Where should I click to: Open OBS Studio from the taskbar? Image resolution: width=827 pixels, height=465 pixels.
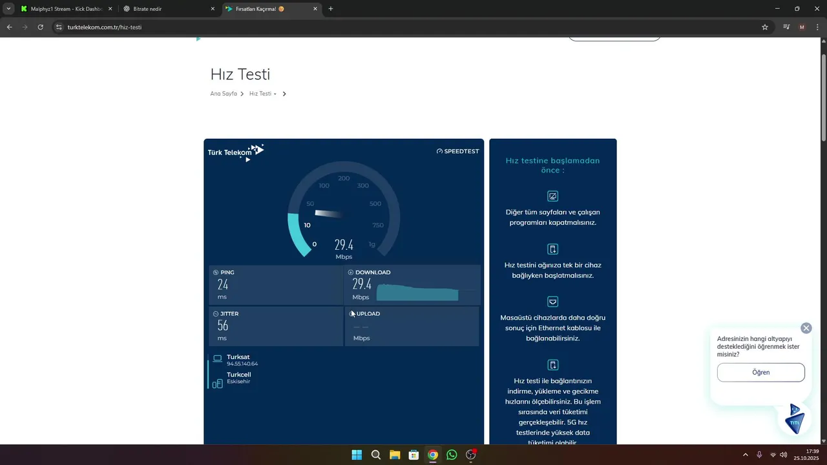pyautogui.click(x=471, y=455)
